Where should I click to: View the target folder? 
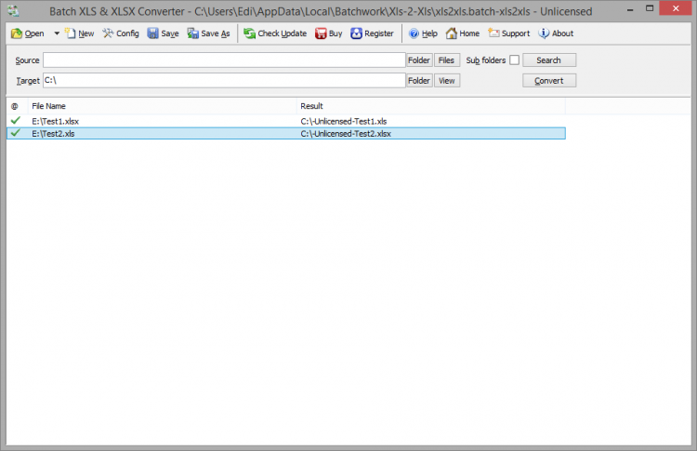point(447,81)
